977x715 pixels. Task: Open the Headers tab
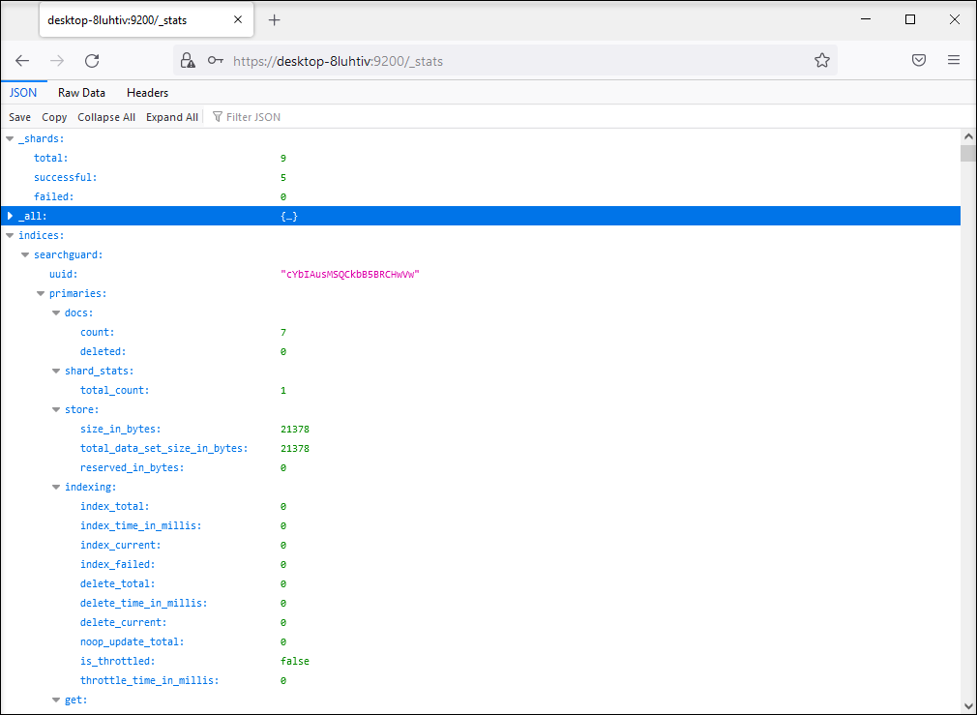(x=148, y=93)
